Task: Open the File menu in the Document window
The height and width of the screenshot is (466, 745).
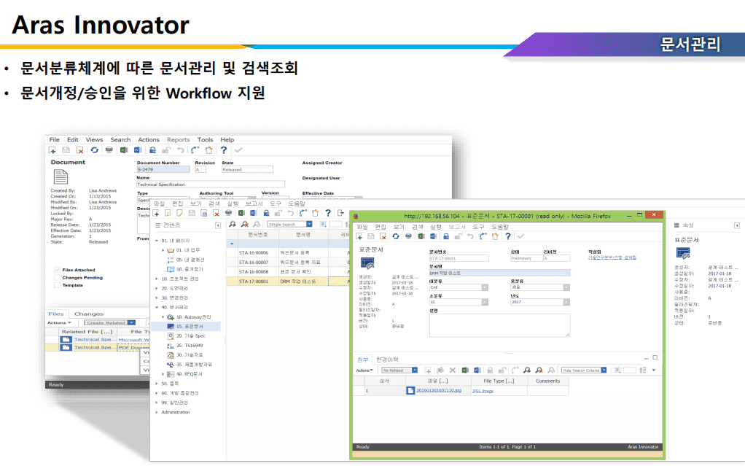Action: pos(55,140)
